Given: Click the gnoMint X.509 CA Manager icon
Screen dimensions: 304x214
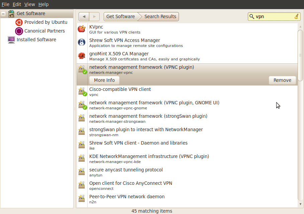Looking at the screenshot, I should tap(82, 56).
